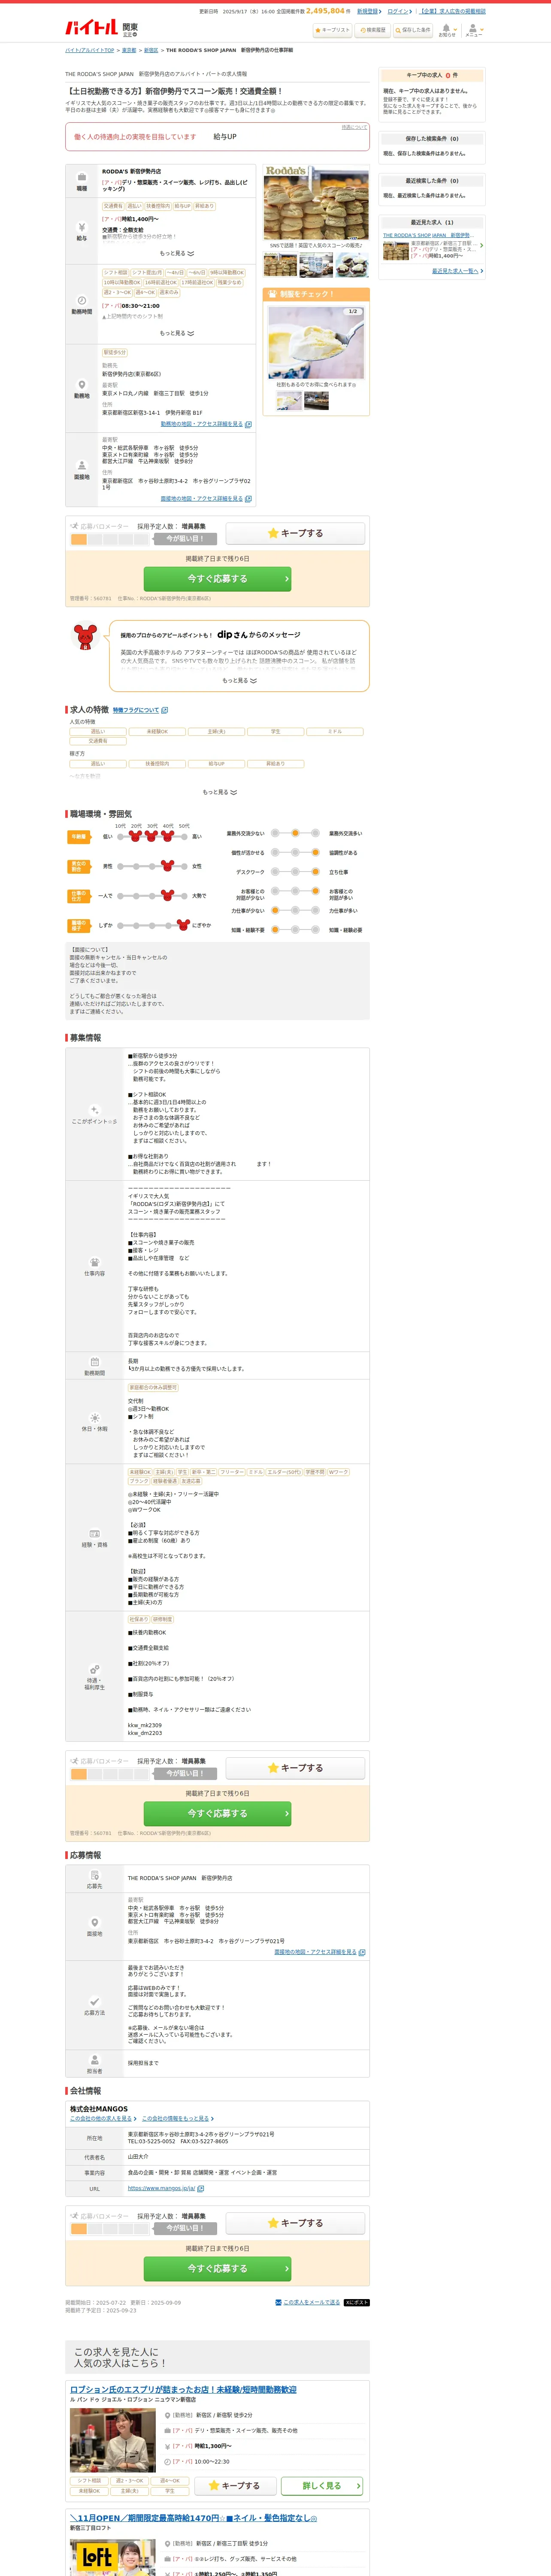551x2576 pixels.
Task: Click the バイトル logo in the header
Action: [x=91, y=27]
